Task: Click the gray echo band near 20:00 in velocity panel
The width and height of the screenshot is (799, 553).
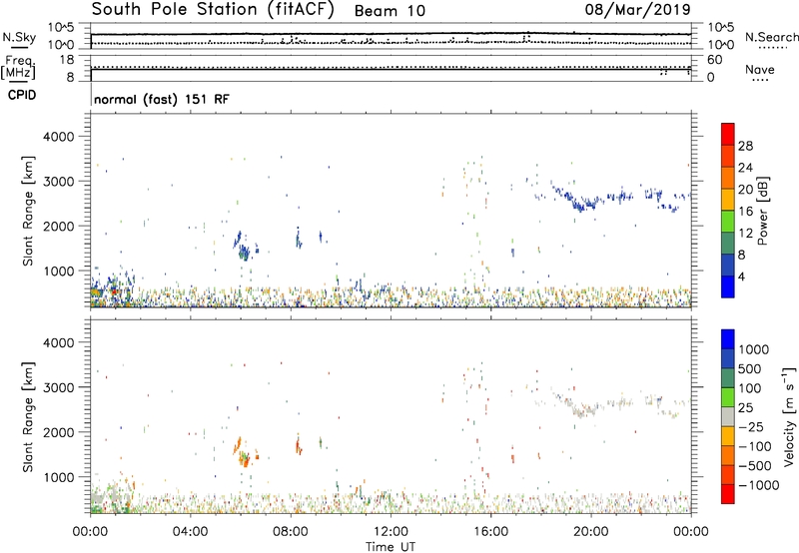Action: click(x=583, y=409)
